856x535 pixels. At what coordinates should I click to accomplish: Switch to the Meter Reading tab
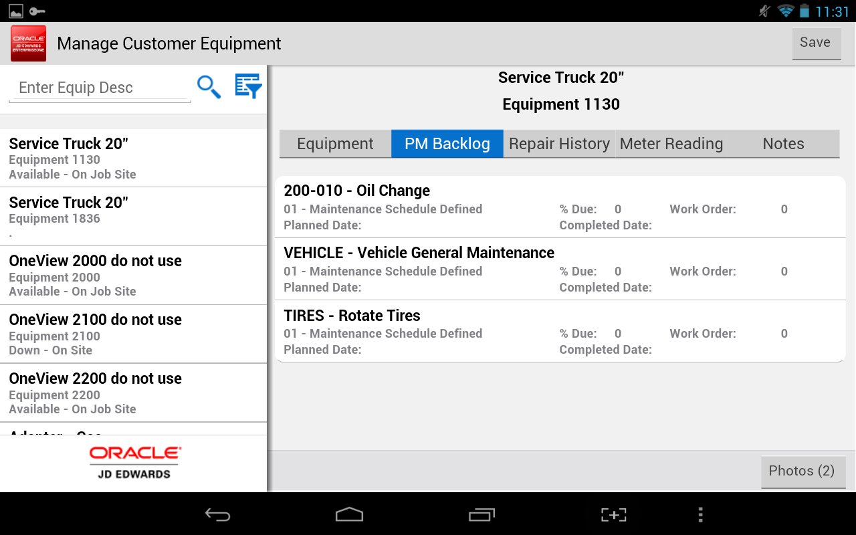(x=671, y=144)
